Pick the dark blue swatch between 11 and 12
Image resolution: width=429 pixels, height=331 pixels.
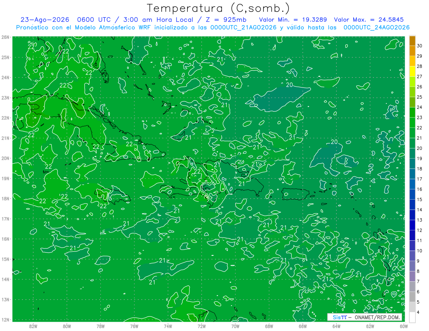pyautogui.click(x=412, y=235)
